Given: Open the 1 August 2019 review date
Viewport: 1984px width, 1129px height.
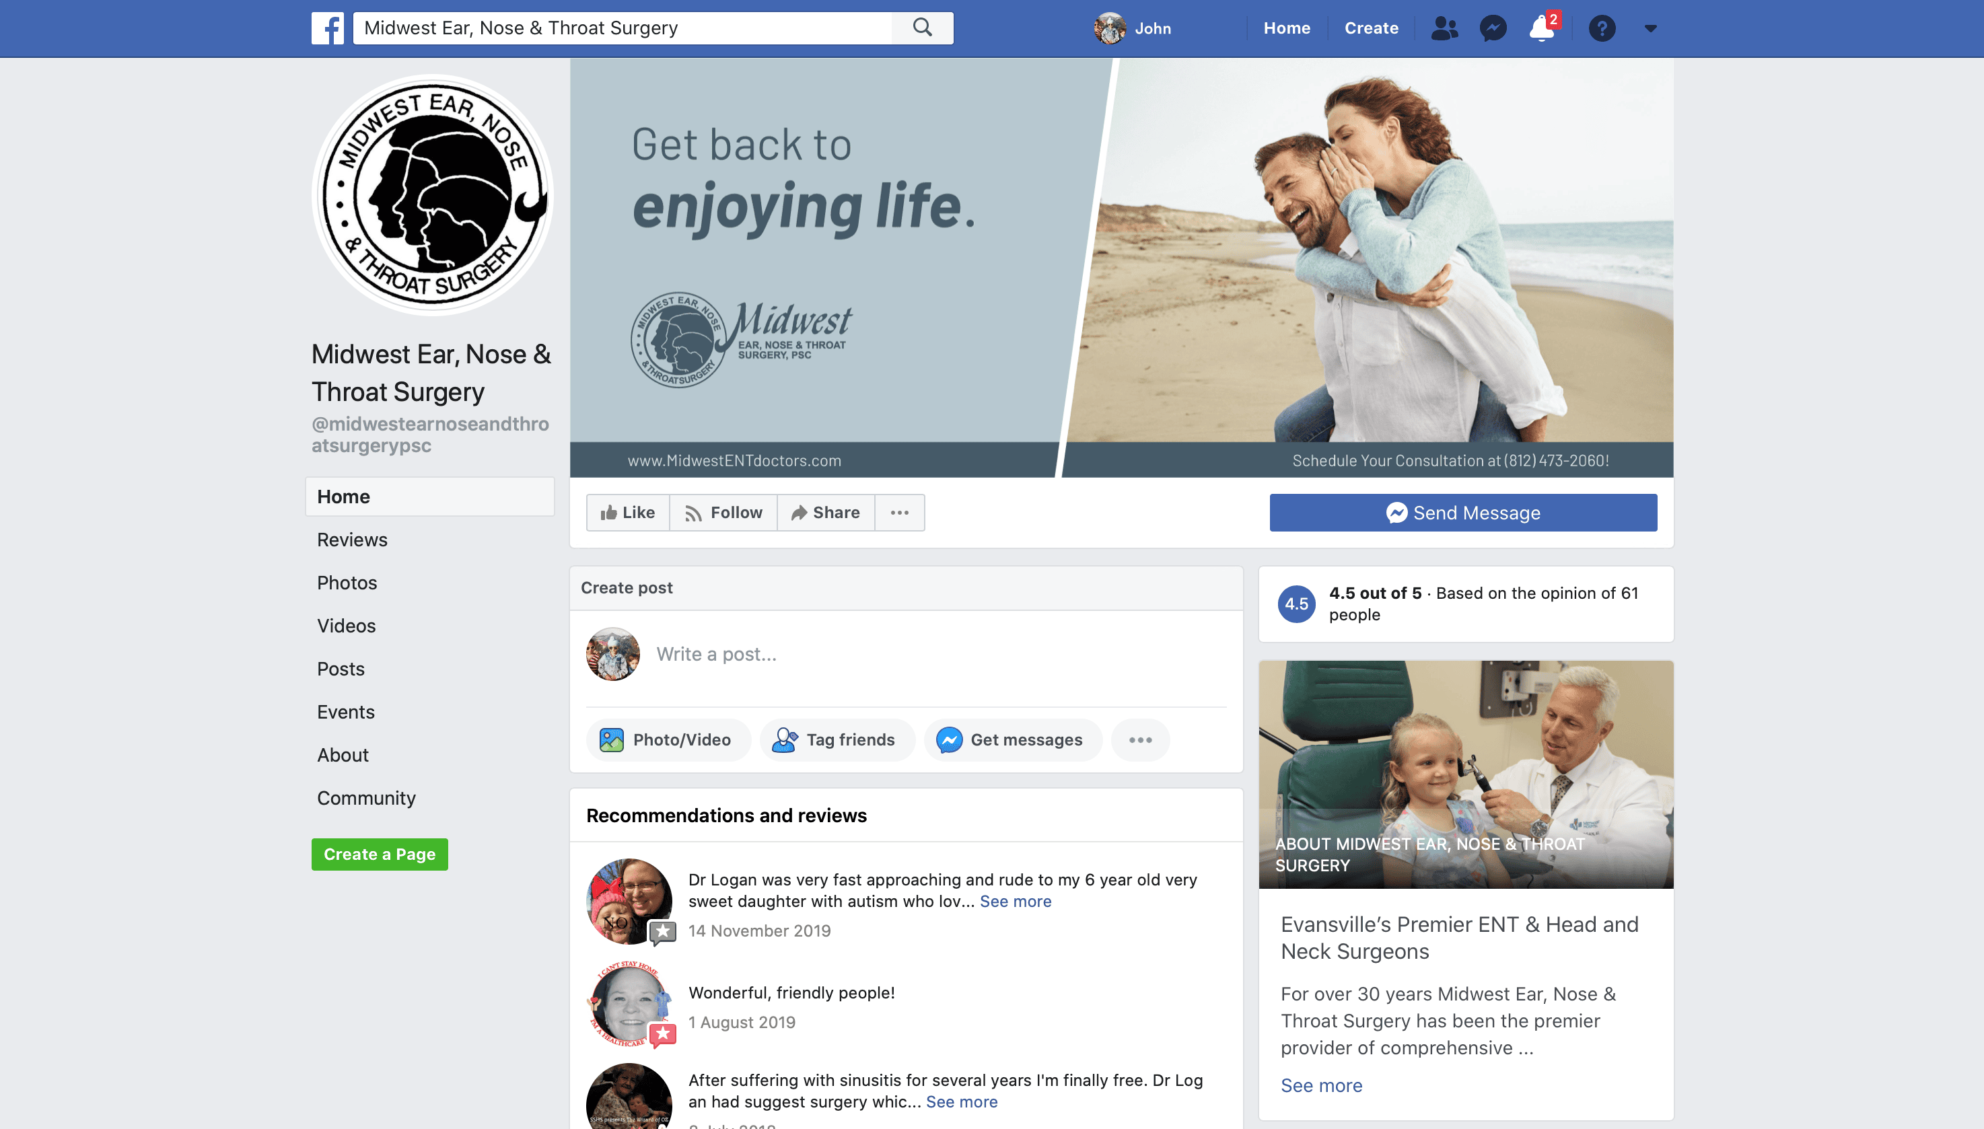Looking at the screenshot, I should tap(742, 1022).
